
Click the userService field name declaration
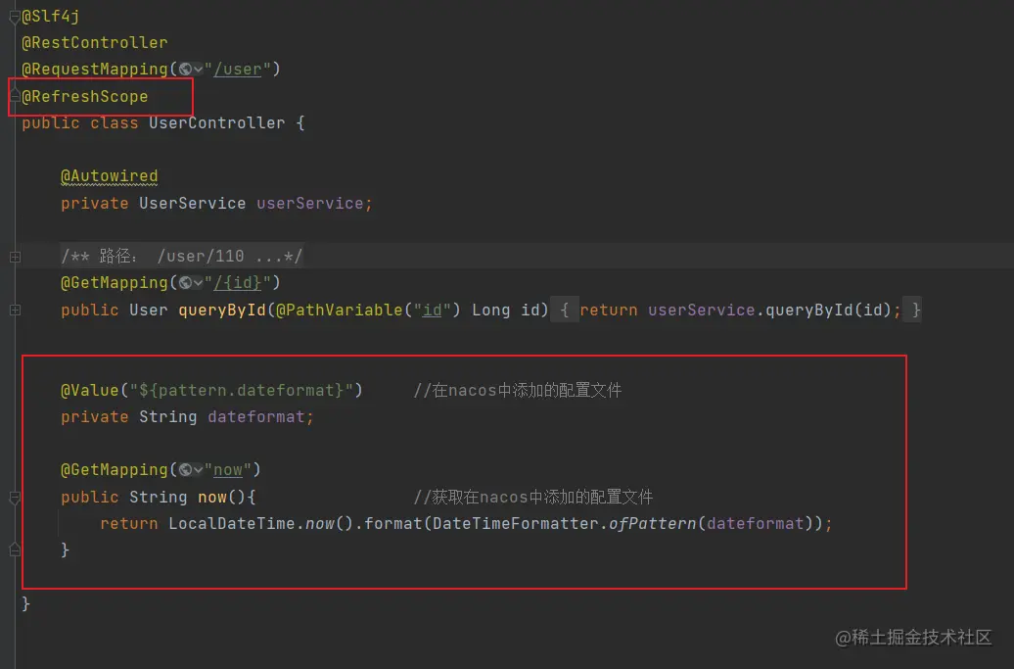(x=309, y=203)
